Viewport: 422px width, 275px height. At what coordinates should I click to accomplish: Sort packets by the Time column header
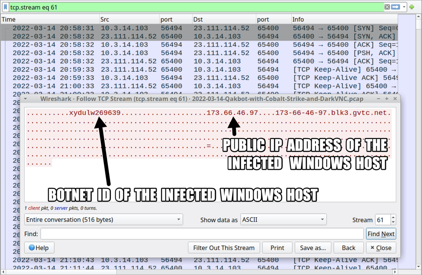(50, 19)
